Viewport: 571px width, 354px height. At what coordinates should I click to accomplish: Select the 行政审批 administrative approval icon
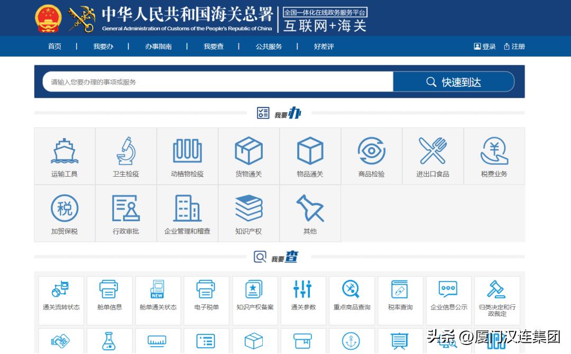126,213
